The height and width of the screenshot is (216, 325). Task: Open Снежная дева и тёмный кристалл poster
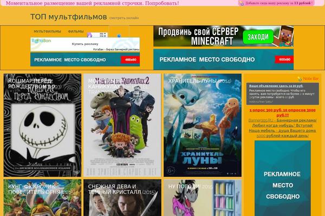click(x=122, y=198)
